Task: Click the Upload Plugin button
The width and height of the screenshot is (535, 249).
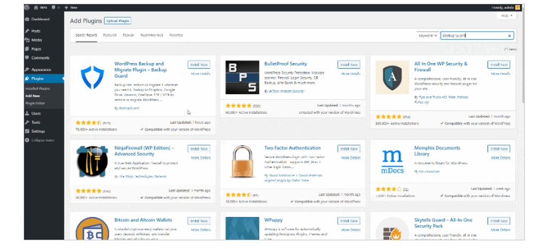Action: click(x=118, y=21)
